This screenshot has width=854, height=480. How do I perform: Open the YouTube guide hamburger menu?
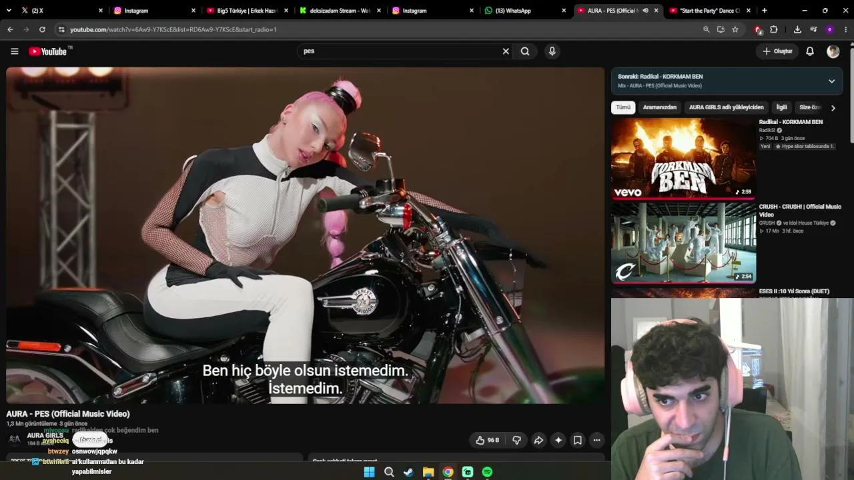click(x=14, y=51)
